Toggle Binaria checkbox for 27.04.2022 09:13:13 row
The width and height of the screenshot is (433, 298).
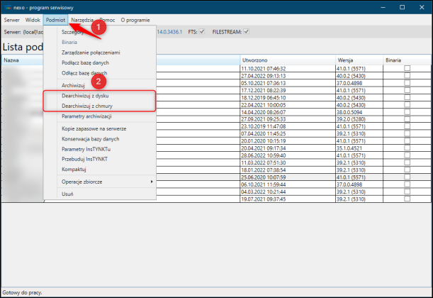click(x=407, y=75)
